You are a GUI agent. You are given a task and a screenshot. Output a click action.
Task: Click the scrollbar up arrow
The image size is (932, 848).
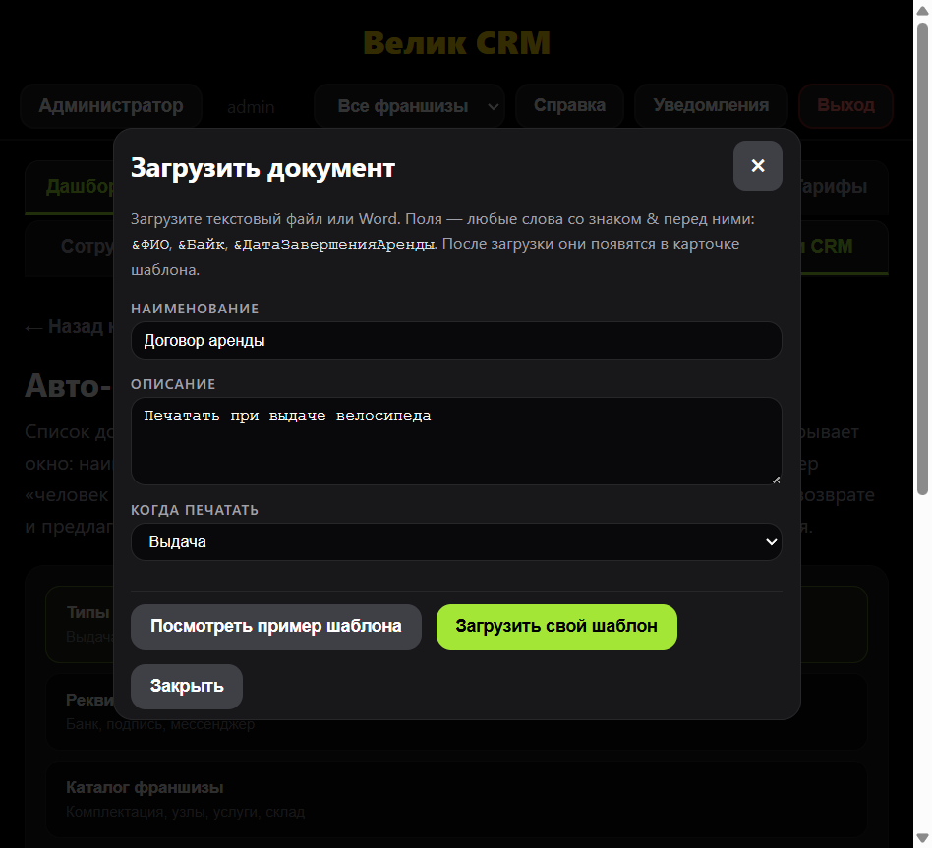pos(922,10)
